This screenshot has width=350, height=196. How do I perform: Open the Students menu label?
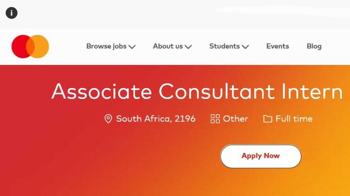coord(224,46)
